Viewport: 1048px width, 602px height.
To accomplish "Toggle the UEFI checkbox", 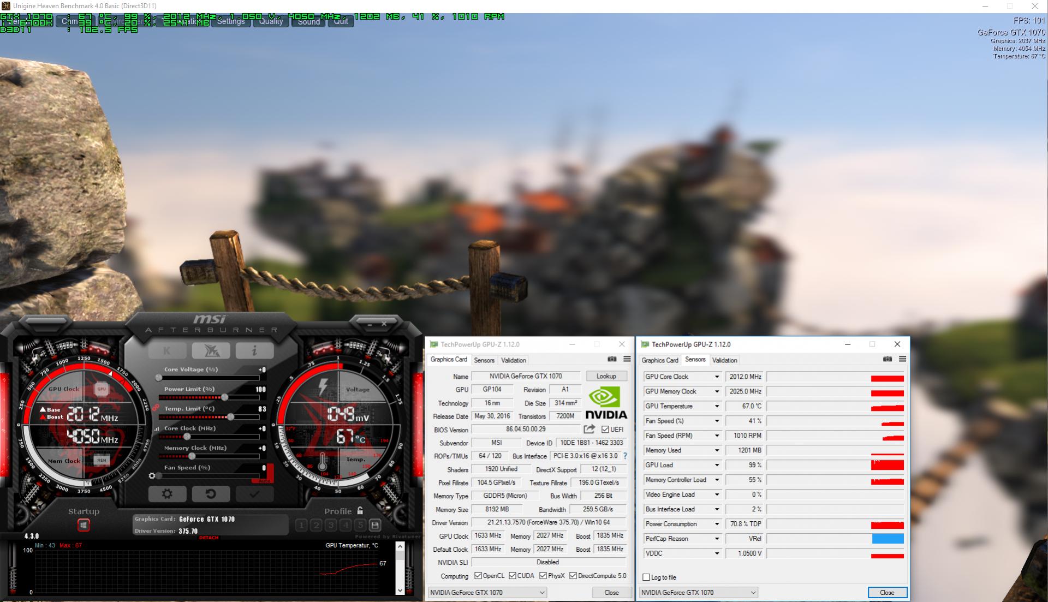I will pos(605,430).
